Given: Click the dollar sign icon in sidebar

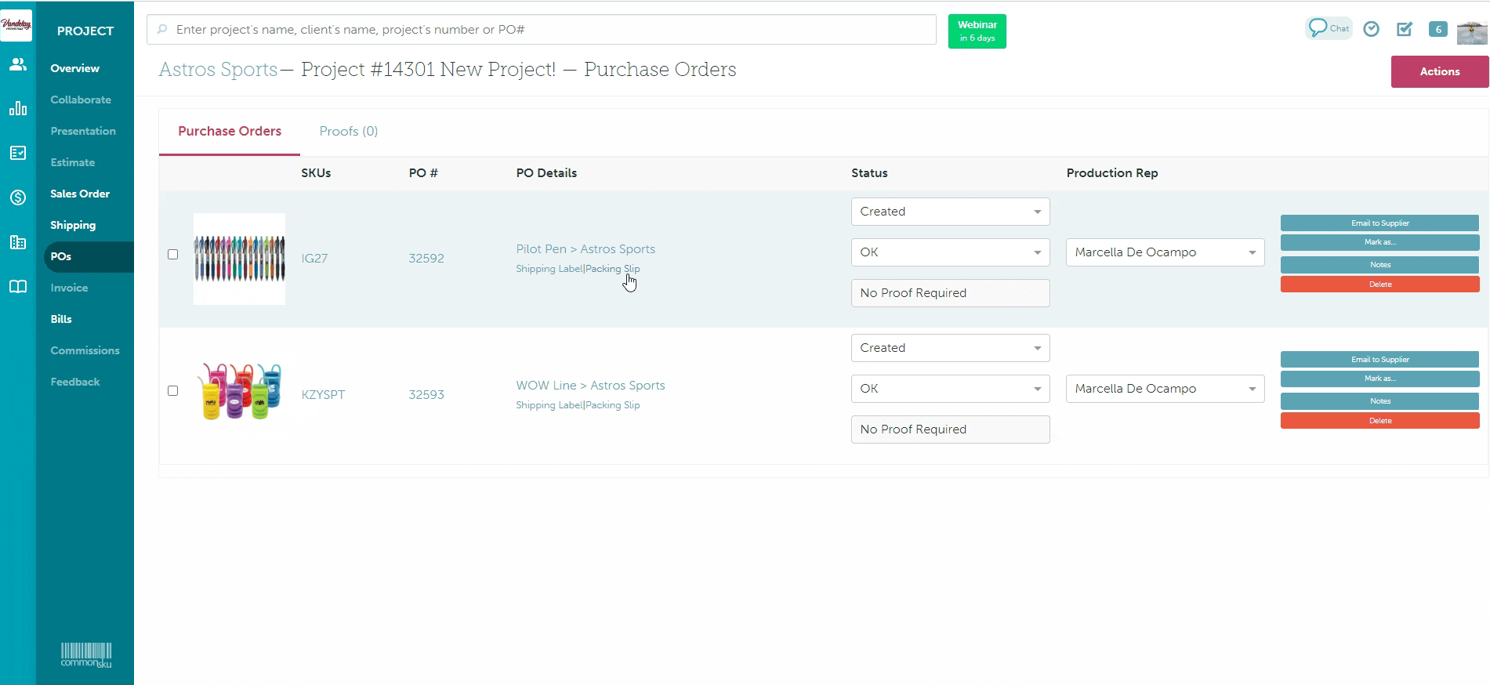Looking at the screenshot, I should (18, 198).
